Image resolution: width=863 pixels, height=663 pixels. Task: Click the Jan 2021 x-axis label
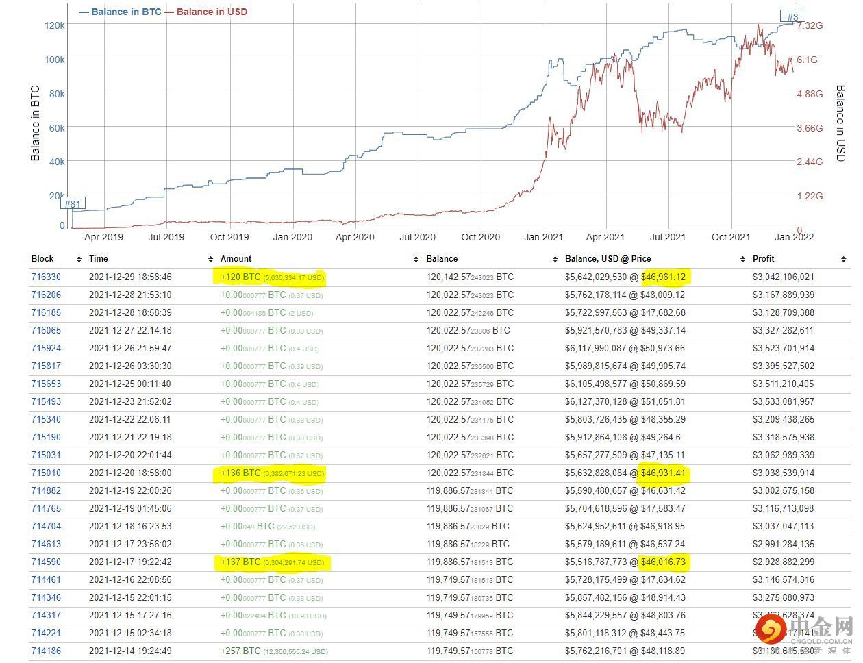(x=544, y=238)
